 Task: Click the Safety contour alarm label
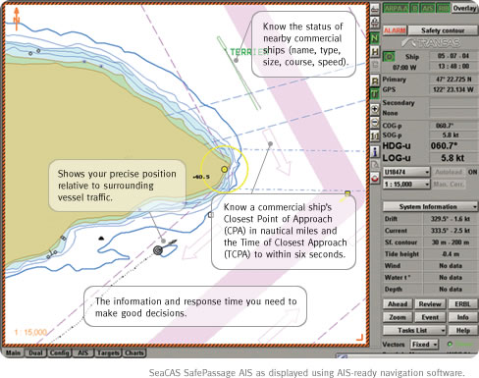click(443, 30)
